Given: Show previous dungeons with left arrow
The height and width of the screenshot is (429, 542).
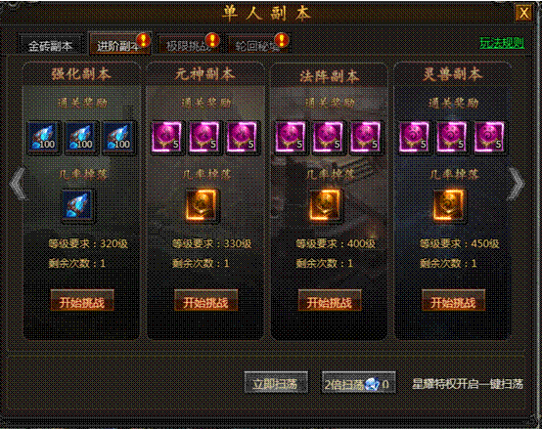Looking at the screenshot, I should click(18, 184).
